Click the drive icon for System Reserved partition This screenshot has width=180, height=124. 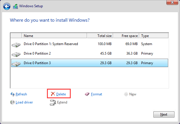click(16, 45)
